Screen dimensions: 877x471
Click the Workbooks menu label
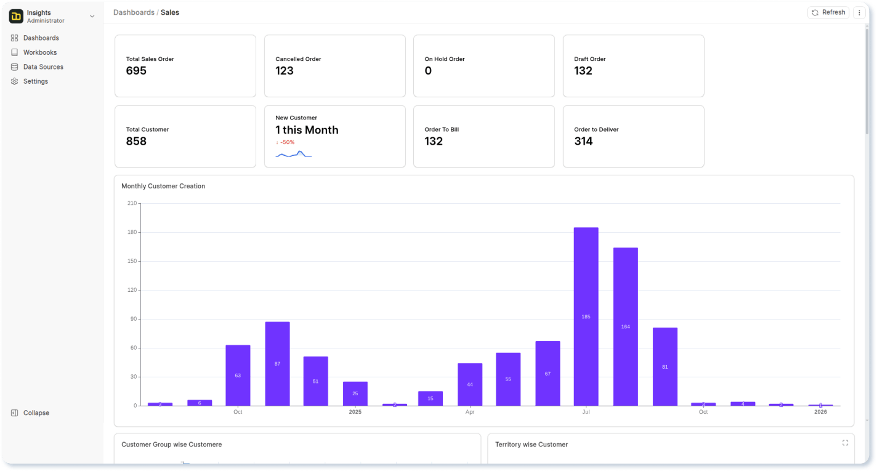coord(40,52)
